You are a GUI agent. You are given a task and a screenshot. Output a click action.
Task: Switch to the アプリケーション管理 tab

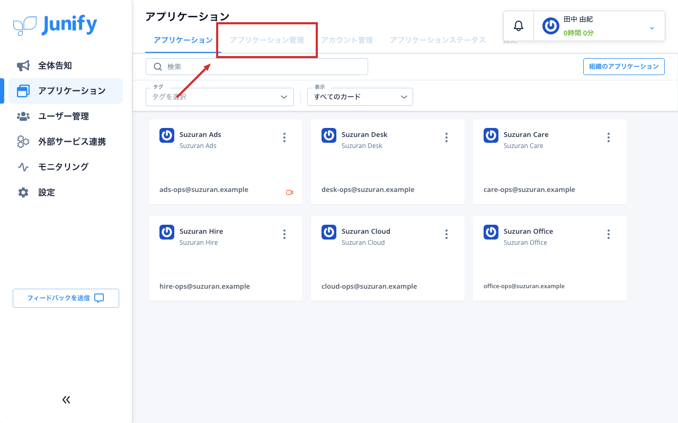click(267, 40)
